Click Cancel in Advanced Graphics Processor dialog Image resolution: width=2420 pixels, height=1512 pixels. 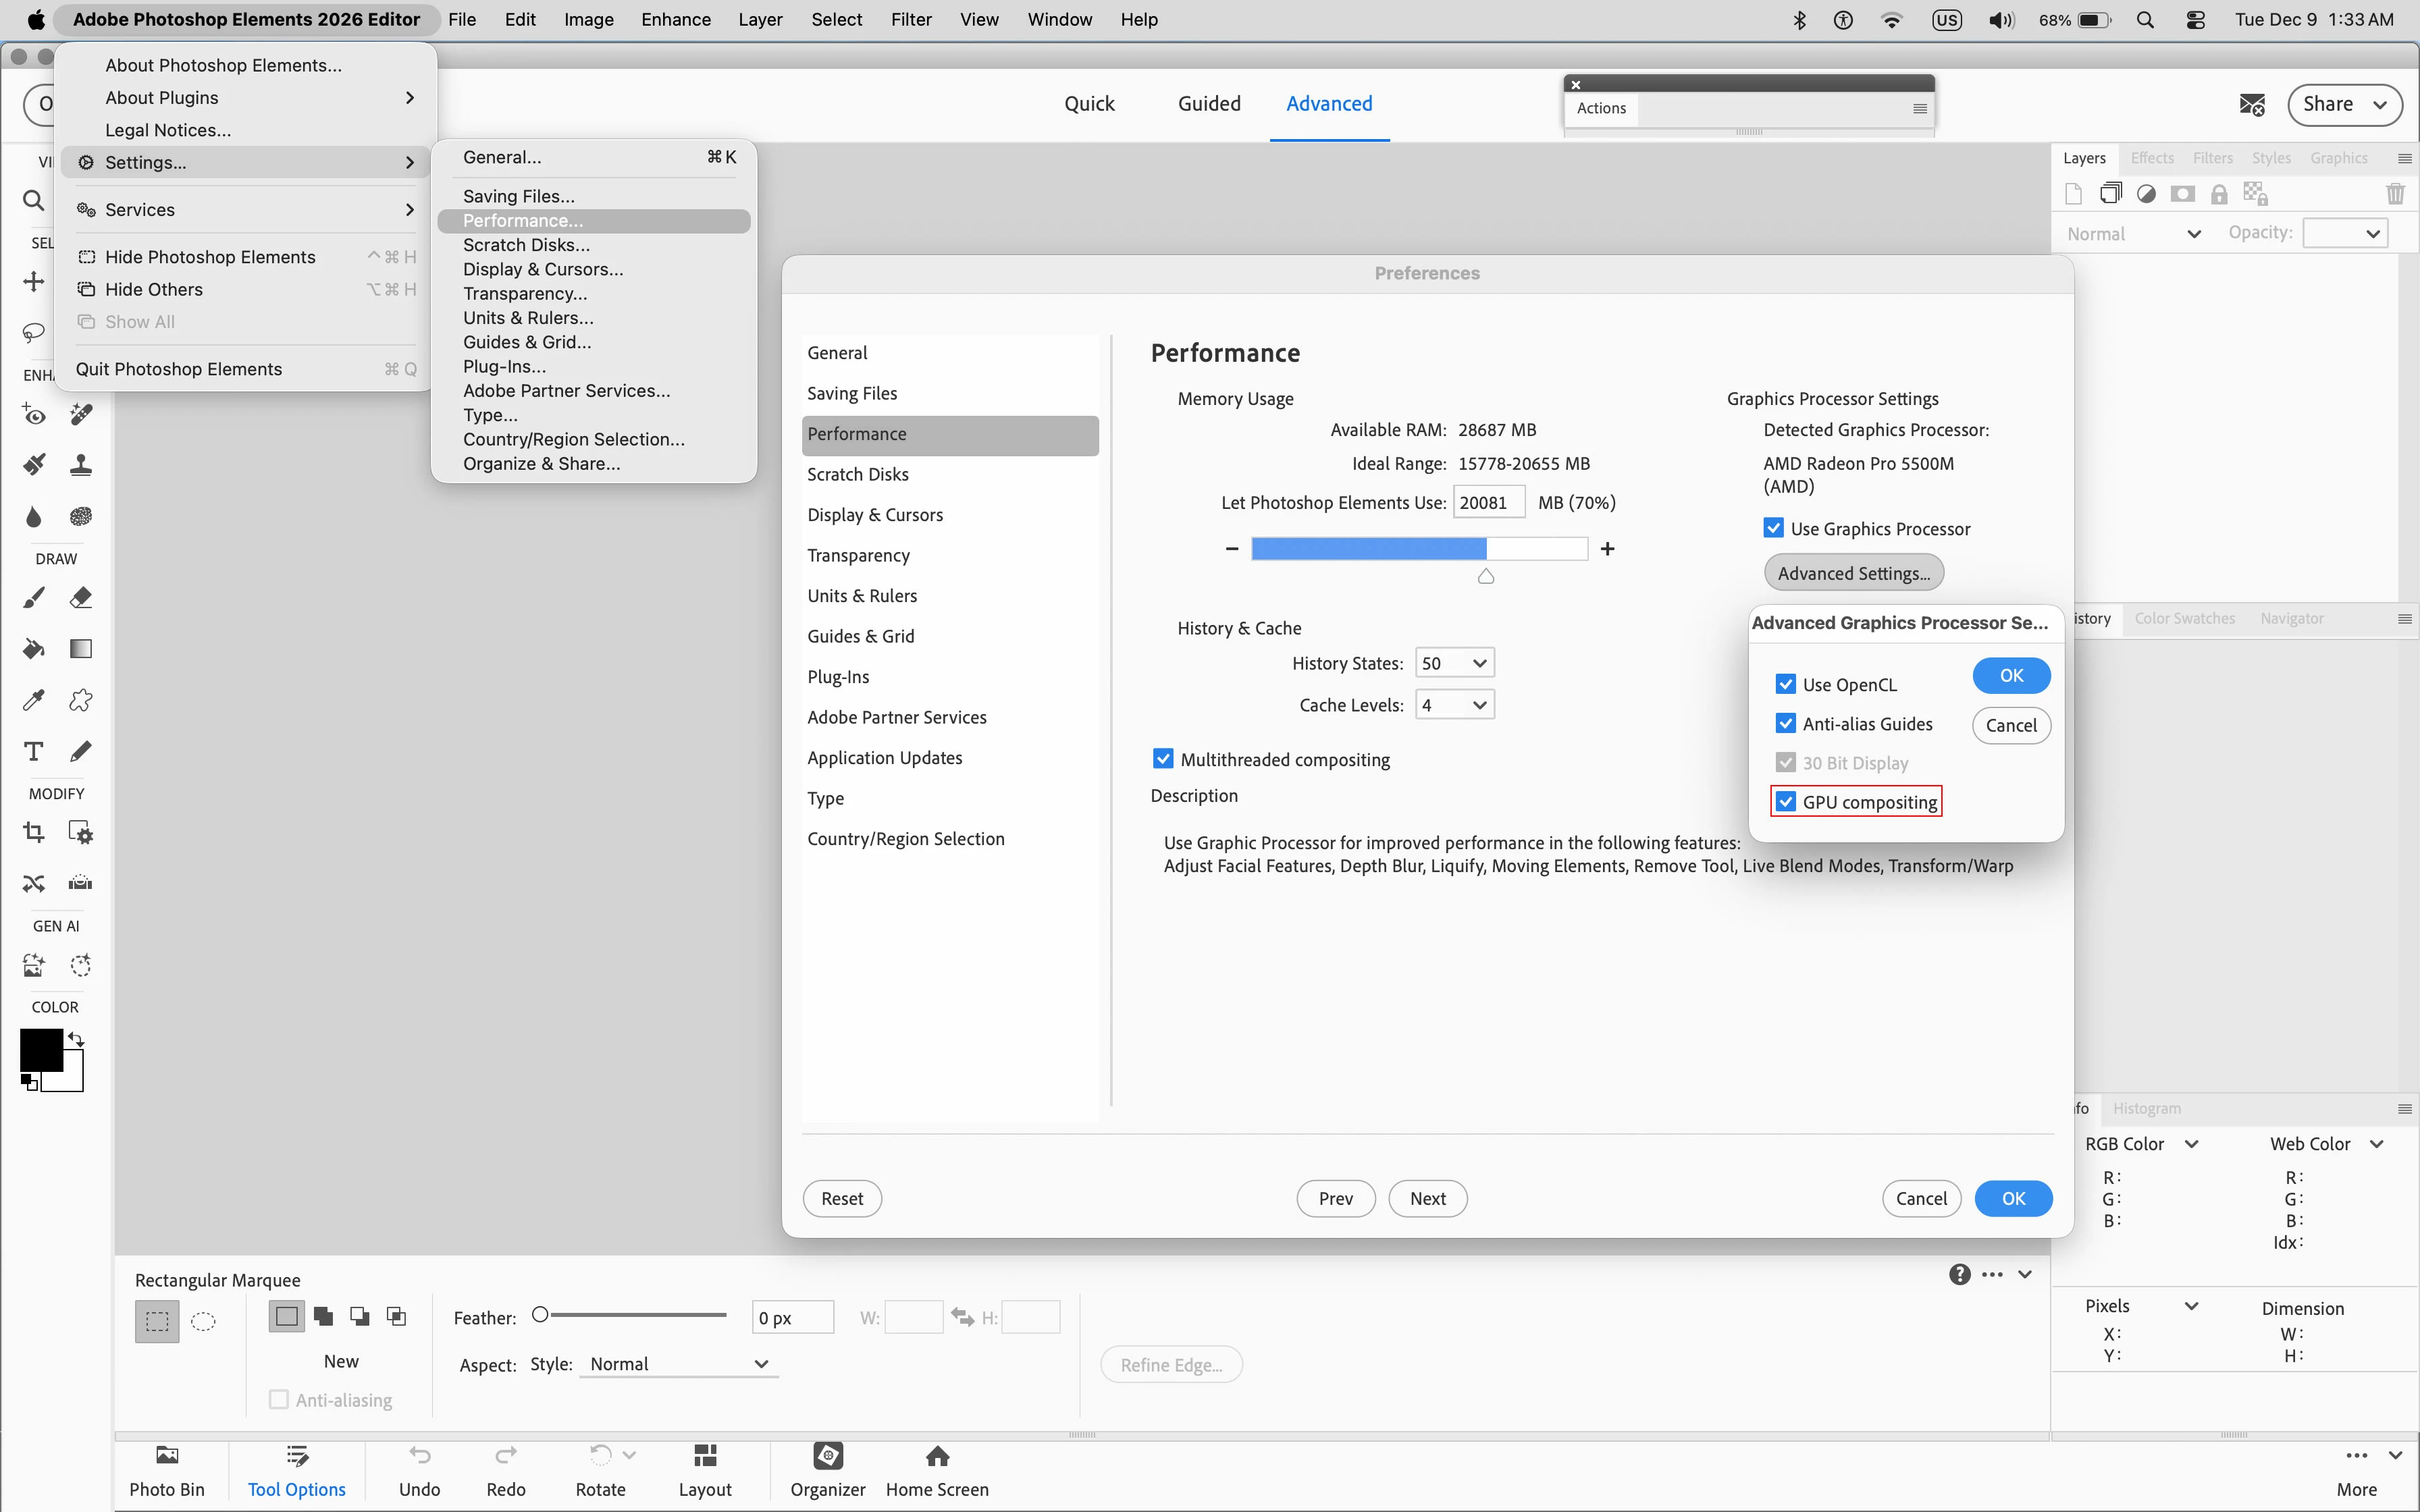[2011, 725]
